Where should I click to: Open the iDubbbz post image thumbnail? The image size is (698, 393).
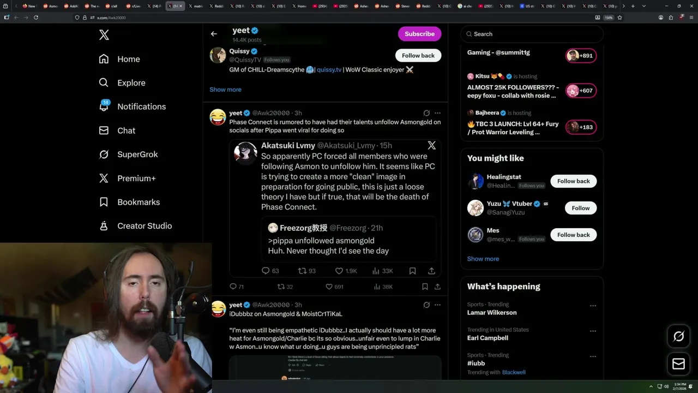coord(335,368)
